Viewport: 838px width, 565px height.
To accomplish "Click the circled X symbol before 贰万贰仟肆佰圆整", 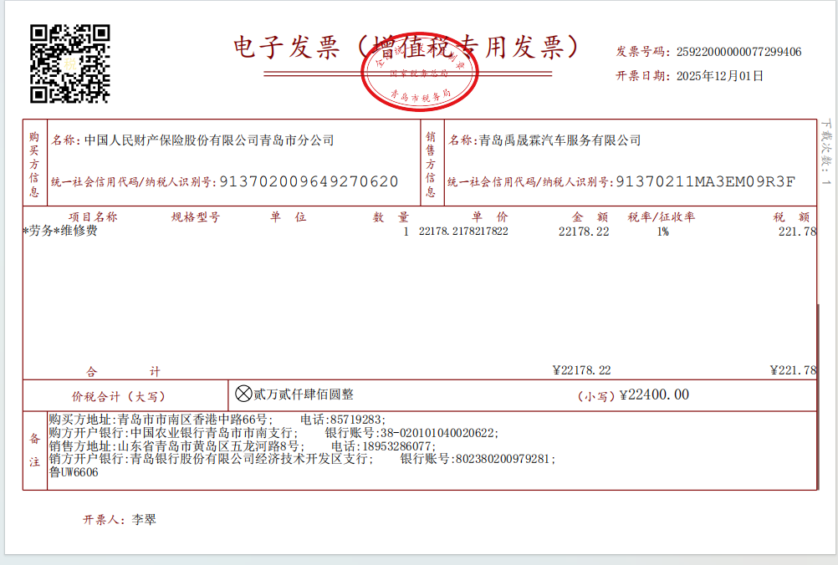I will [243, 394].
